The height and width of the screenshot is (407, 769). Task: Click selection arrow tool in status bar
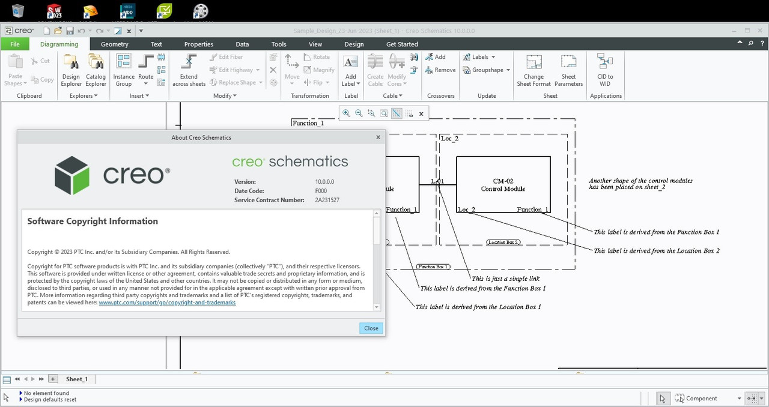click(663, 398)
